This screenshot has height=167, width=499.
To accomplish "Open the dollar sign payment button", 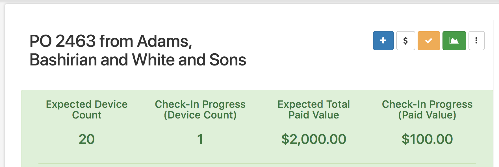I will click(405, 41).
